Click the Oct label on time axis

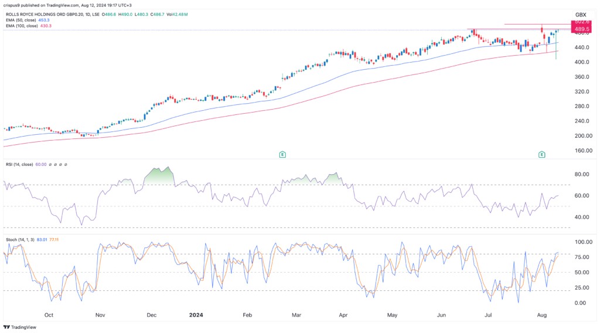click(x=49, y=314)
